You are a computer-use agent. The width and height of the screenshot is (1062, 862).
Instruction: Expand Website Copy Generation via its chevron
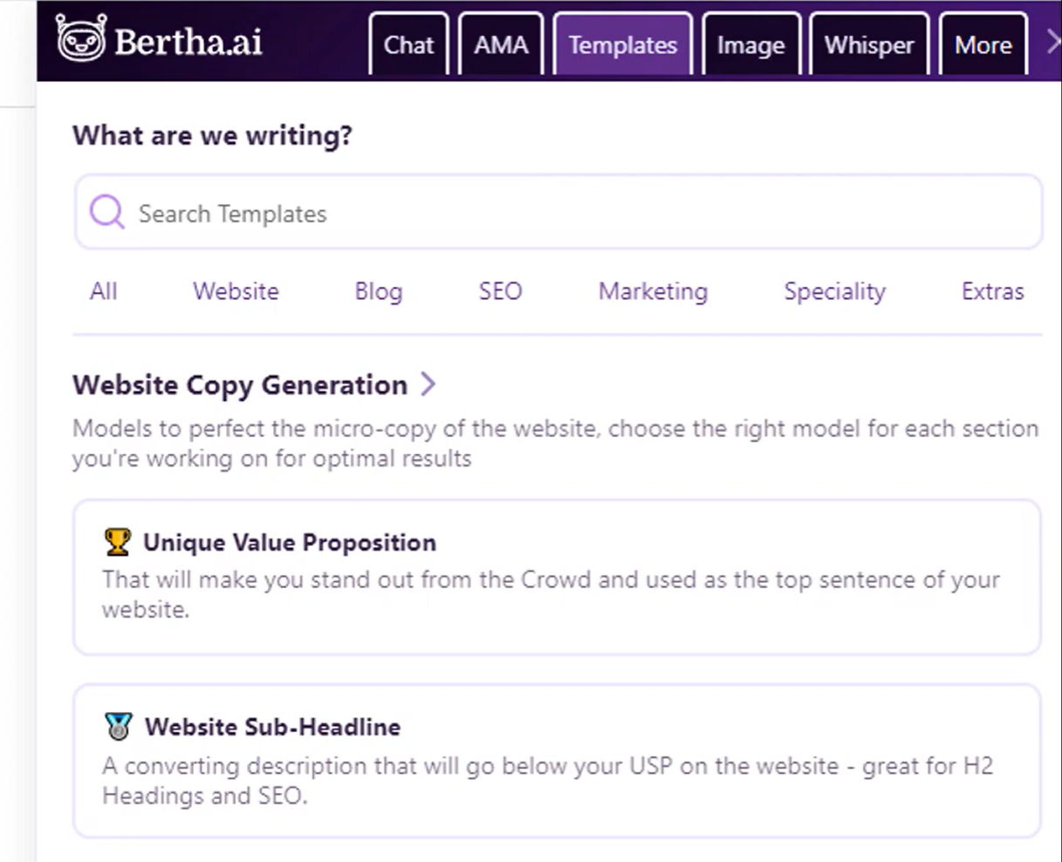click(x=428, y=384)
